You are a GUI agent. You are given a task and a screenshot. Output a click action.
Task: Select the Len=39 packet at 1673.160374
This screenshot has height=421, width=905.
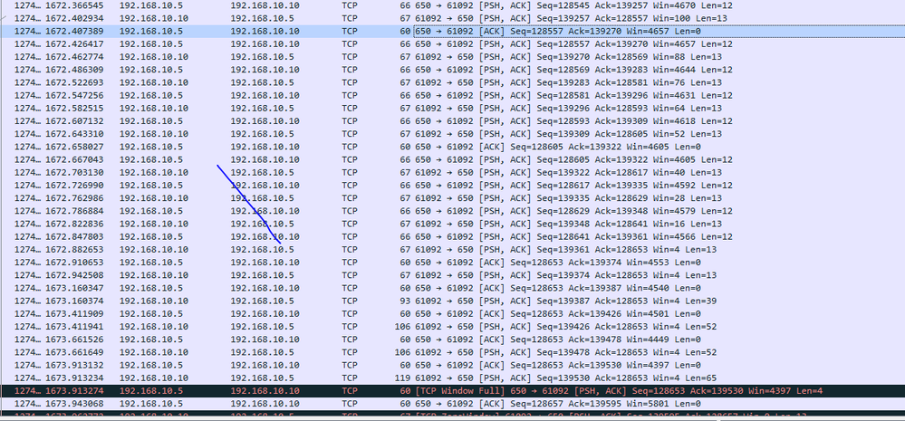(x=453, y=301)
